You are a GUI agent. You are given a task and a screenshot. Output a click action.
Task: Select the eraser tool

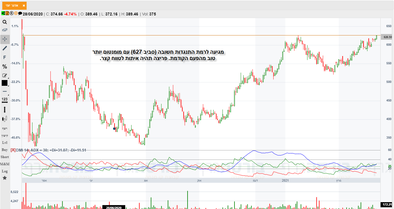5,30
